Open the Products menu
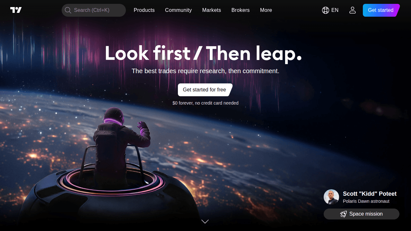This screenshot has height=231, width=411. pos(144,10)
